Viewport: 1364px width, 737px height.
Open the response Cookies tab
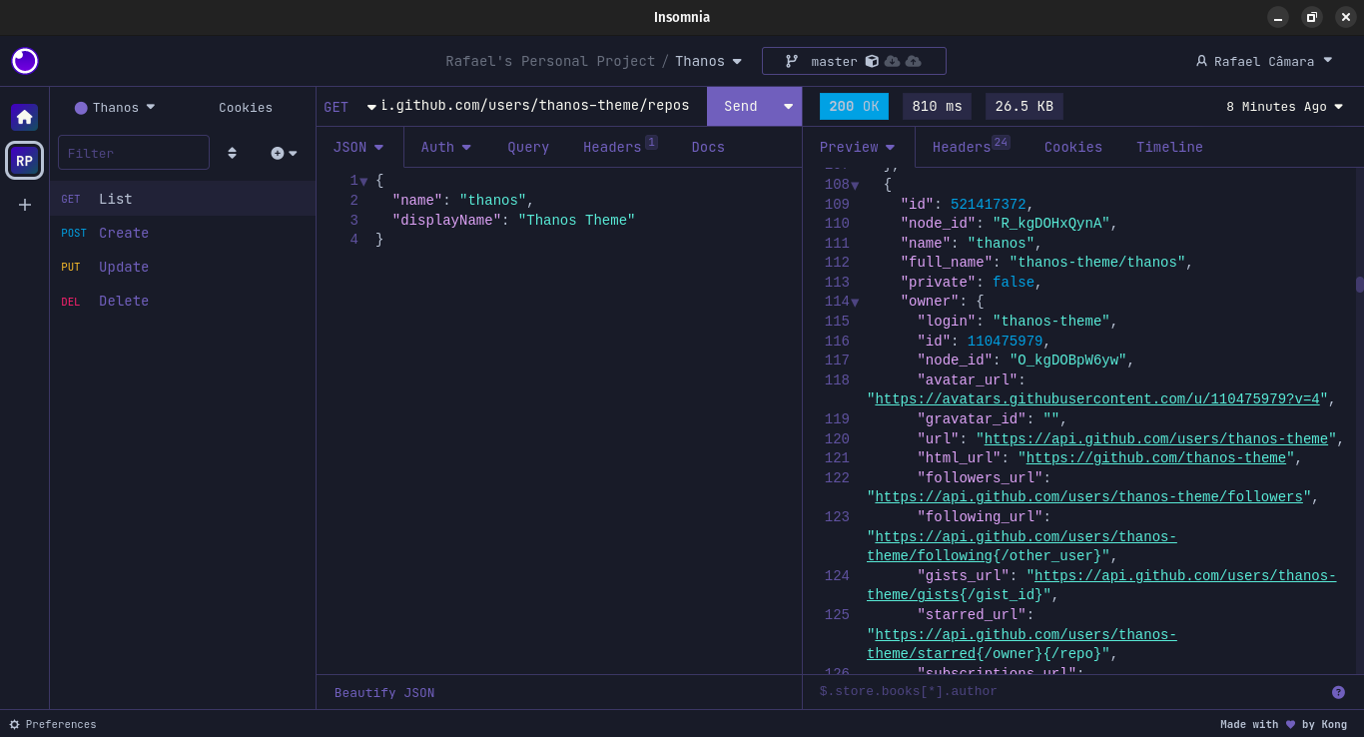pyautogui.click(x=1073, y=147)
